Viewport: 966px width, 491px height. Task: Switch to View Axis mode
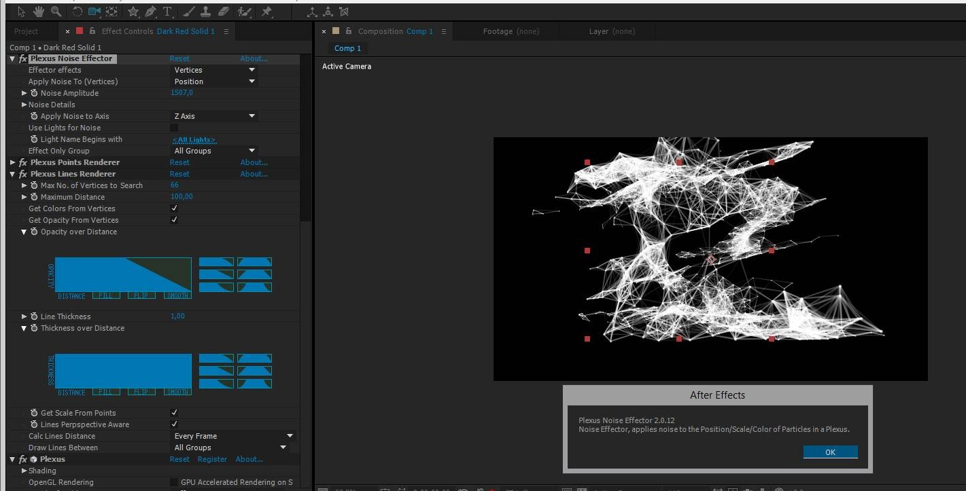tap(344, 12)
